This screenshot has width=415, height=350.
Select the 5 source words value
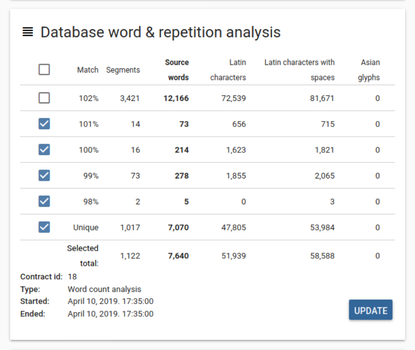[x=187, y=202]
